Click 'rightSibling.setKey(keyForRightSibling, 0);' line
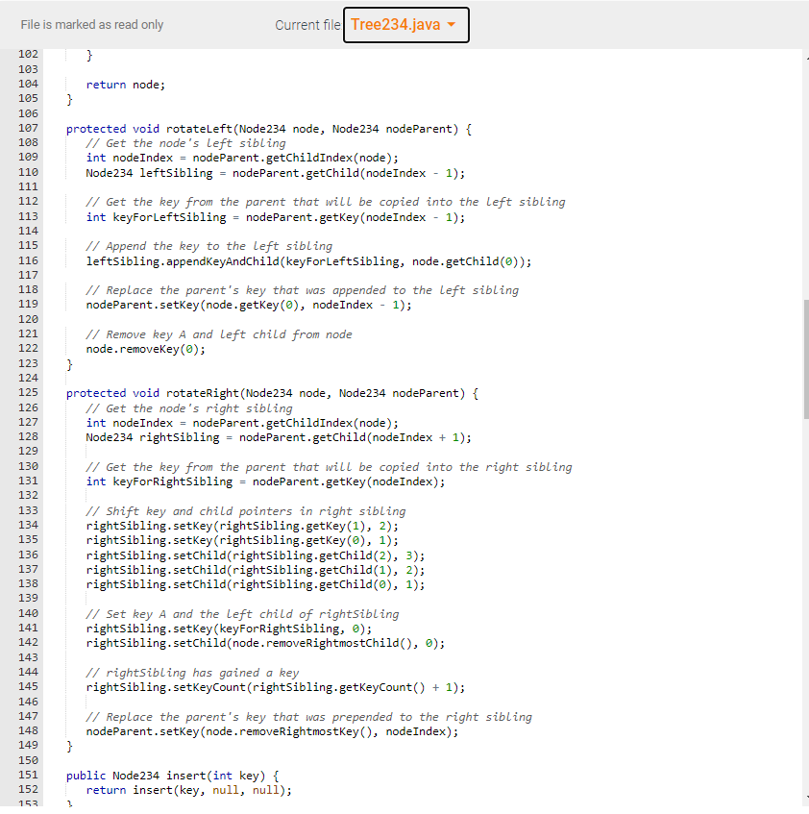This screenshot has height=814, width=809. pyautogui.click(x=229, y=629)
